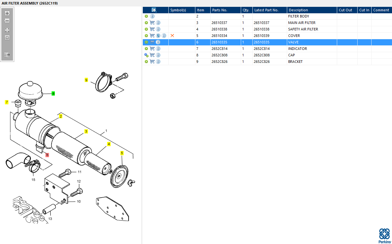Open info icon for CAP row
This screenshot has height=244, width=392.
158,55
